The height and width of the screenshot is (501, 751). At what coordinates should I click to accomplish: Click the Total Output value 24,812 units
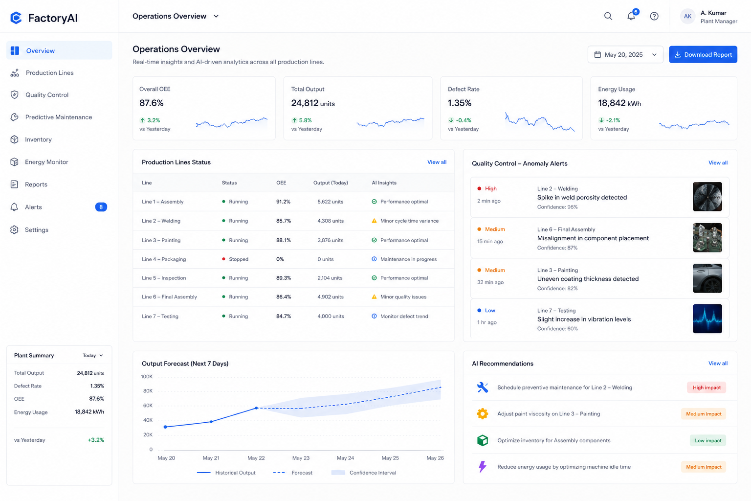tap(313, 103)
